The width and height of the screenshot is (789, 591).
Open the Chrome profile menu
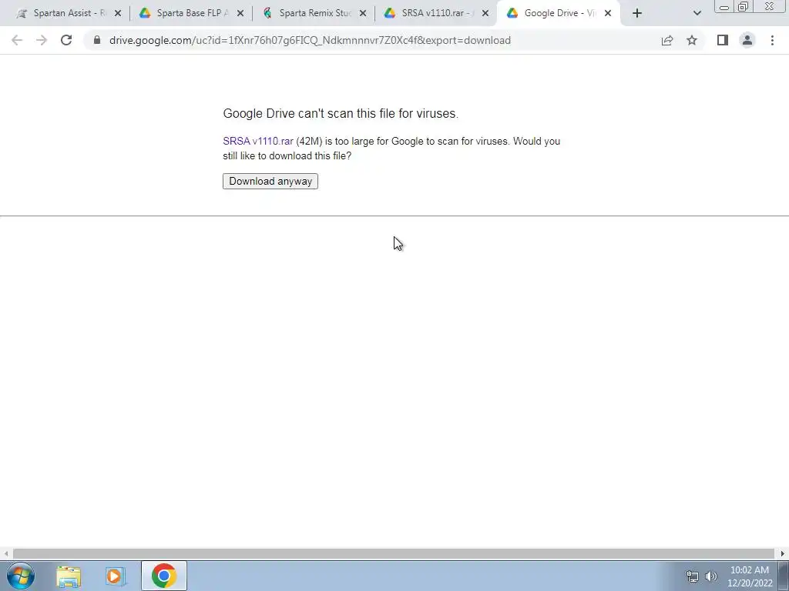747,40
